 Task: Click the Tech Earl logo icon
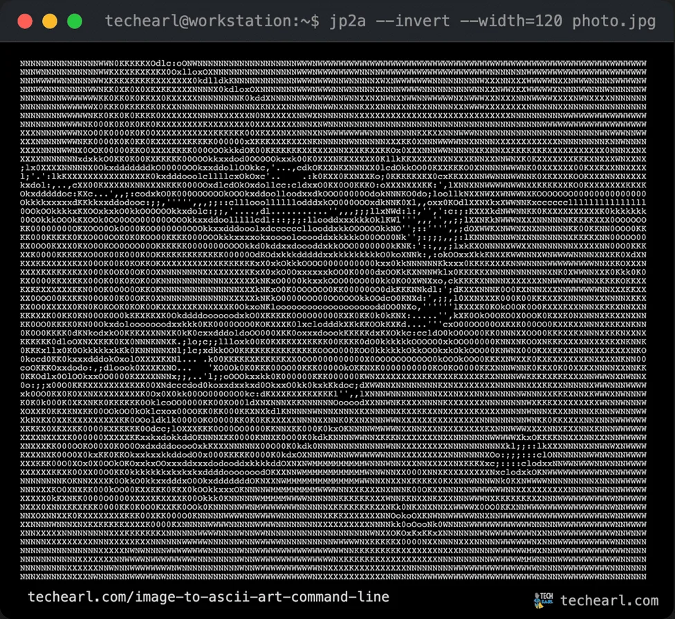(x=544, y=600)
